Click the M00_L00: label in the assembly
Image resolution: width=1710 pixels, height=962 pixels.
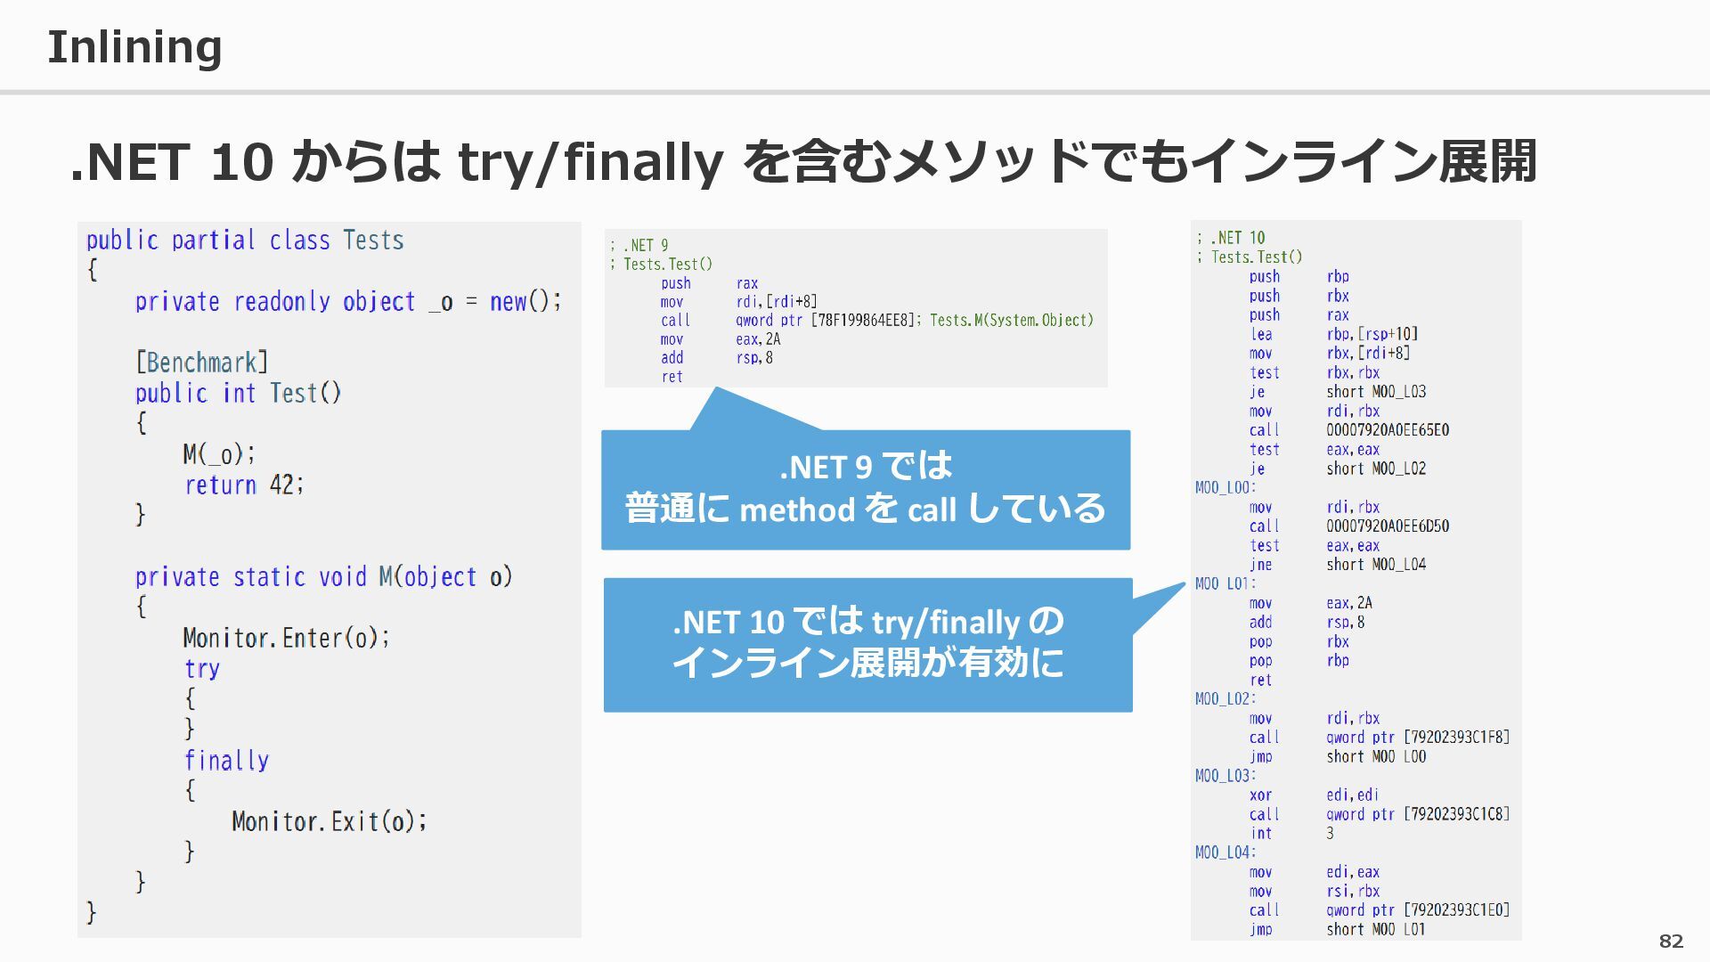[x=1225, y=488]
